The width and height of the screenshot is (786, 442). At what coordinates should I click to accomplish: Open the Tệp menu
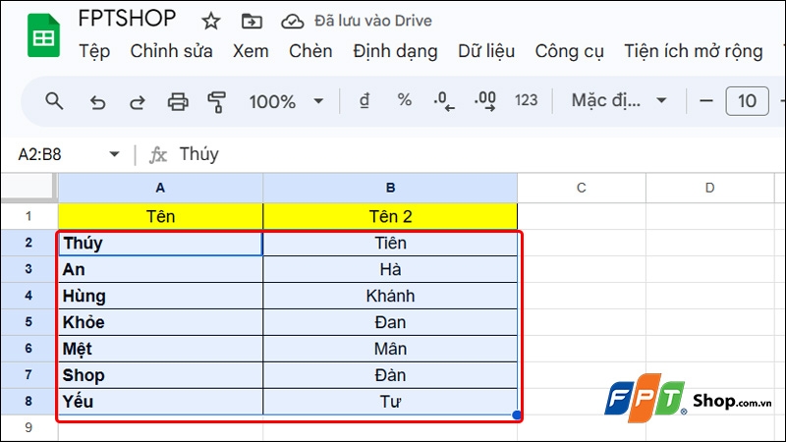tap(94, 51)
